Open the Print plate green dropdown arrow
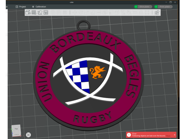 [156, 7]
